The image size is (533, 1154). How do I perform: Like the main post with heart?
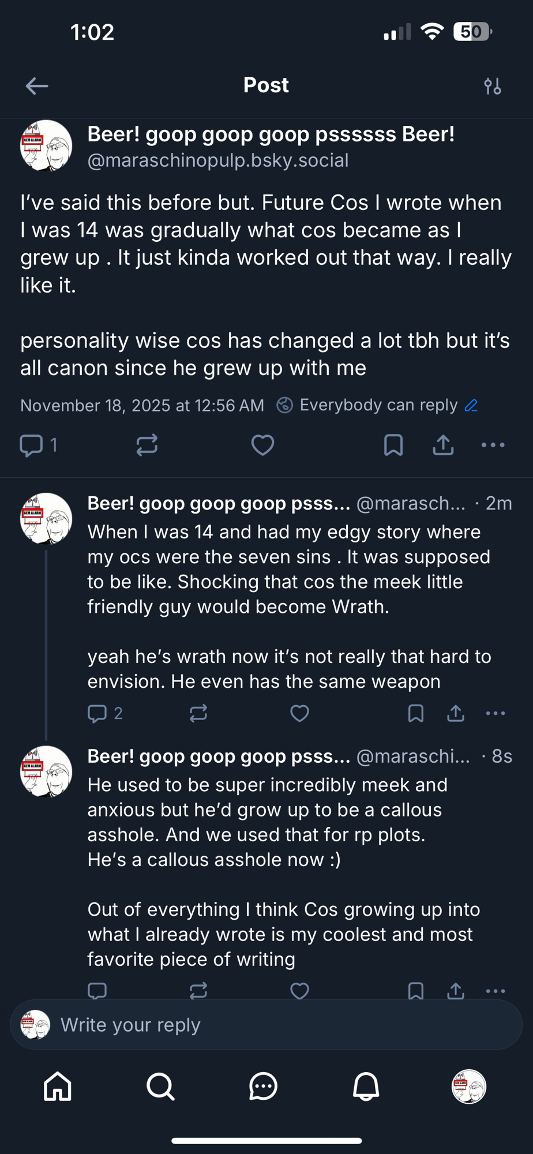pos(262,445)
